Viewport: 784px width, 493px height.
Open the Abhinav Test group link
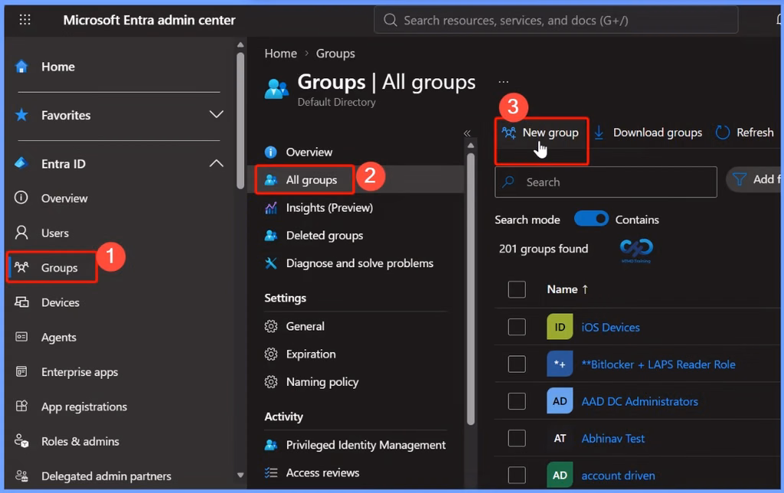613,439
